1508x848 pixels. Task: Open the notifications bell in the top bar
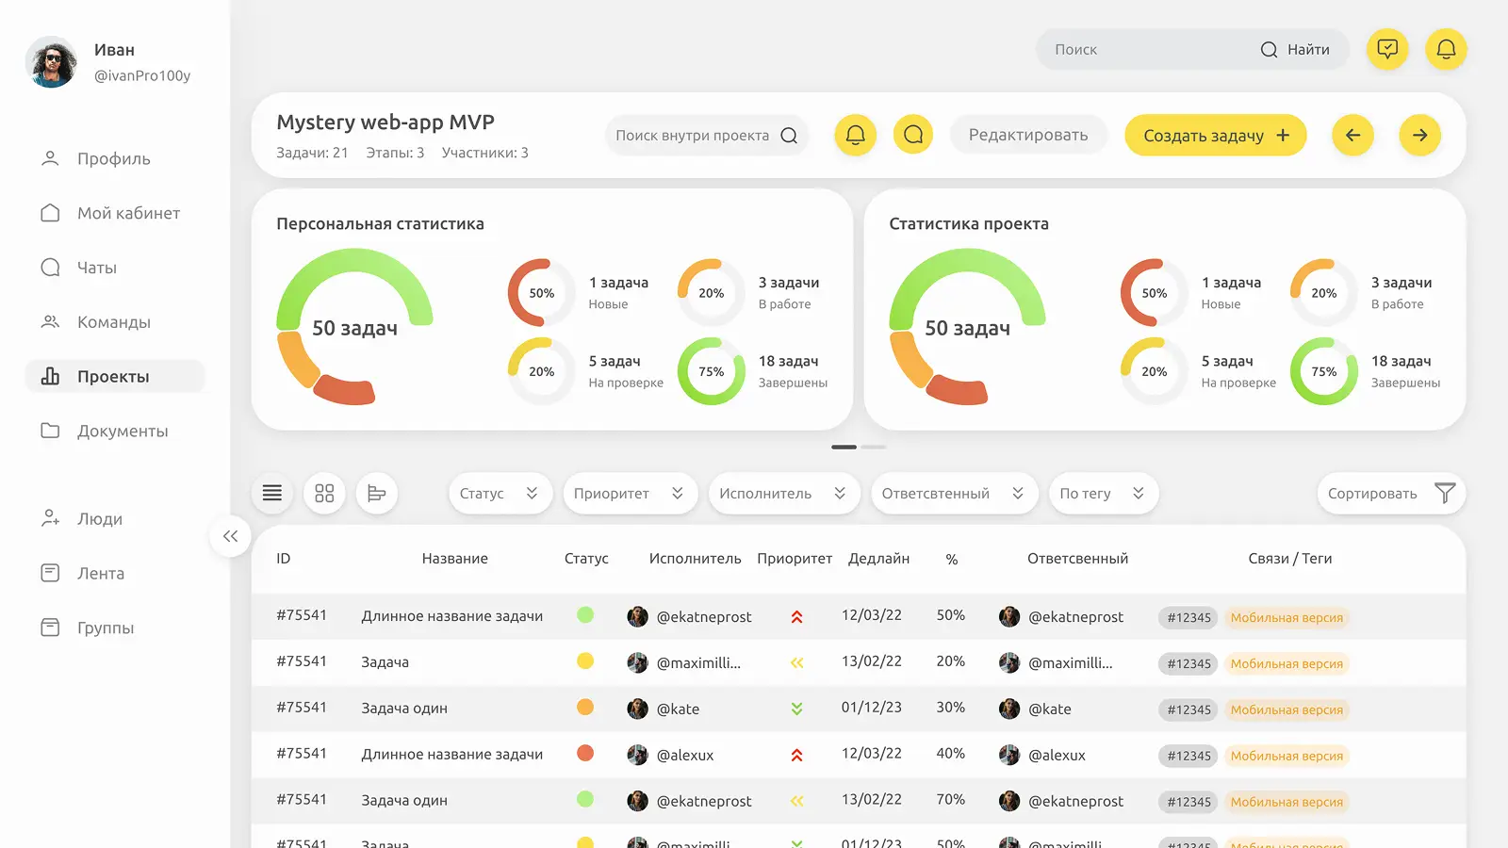click(1447, 49)
